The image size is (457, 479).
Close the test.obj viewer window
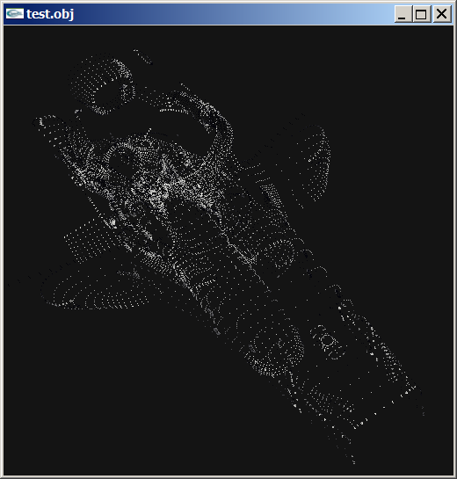click(x=441, y=14)
